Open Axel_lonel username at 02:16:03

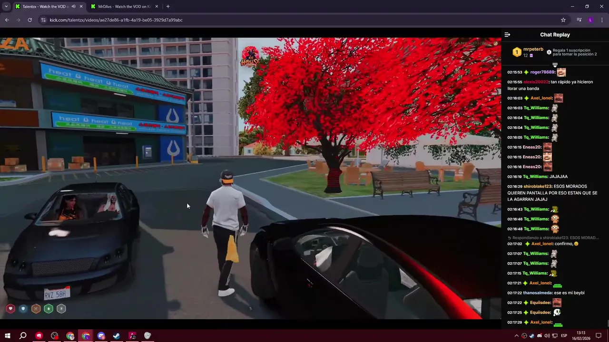pyautogui.click(x=541, y=98)
